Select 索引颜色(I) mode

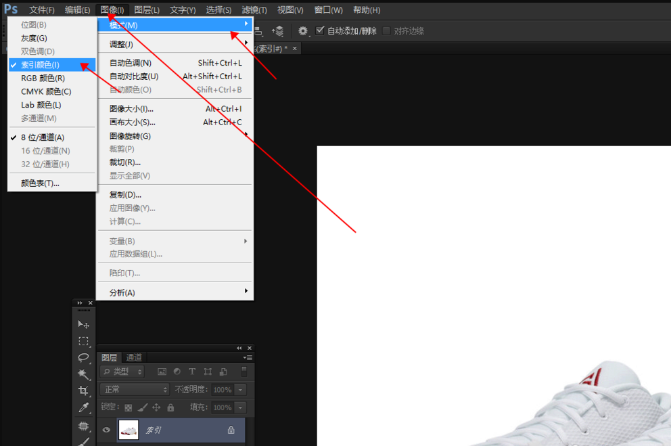coord(52,65)
